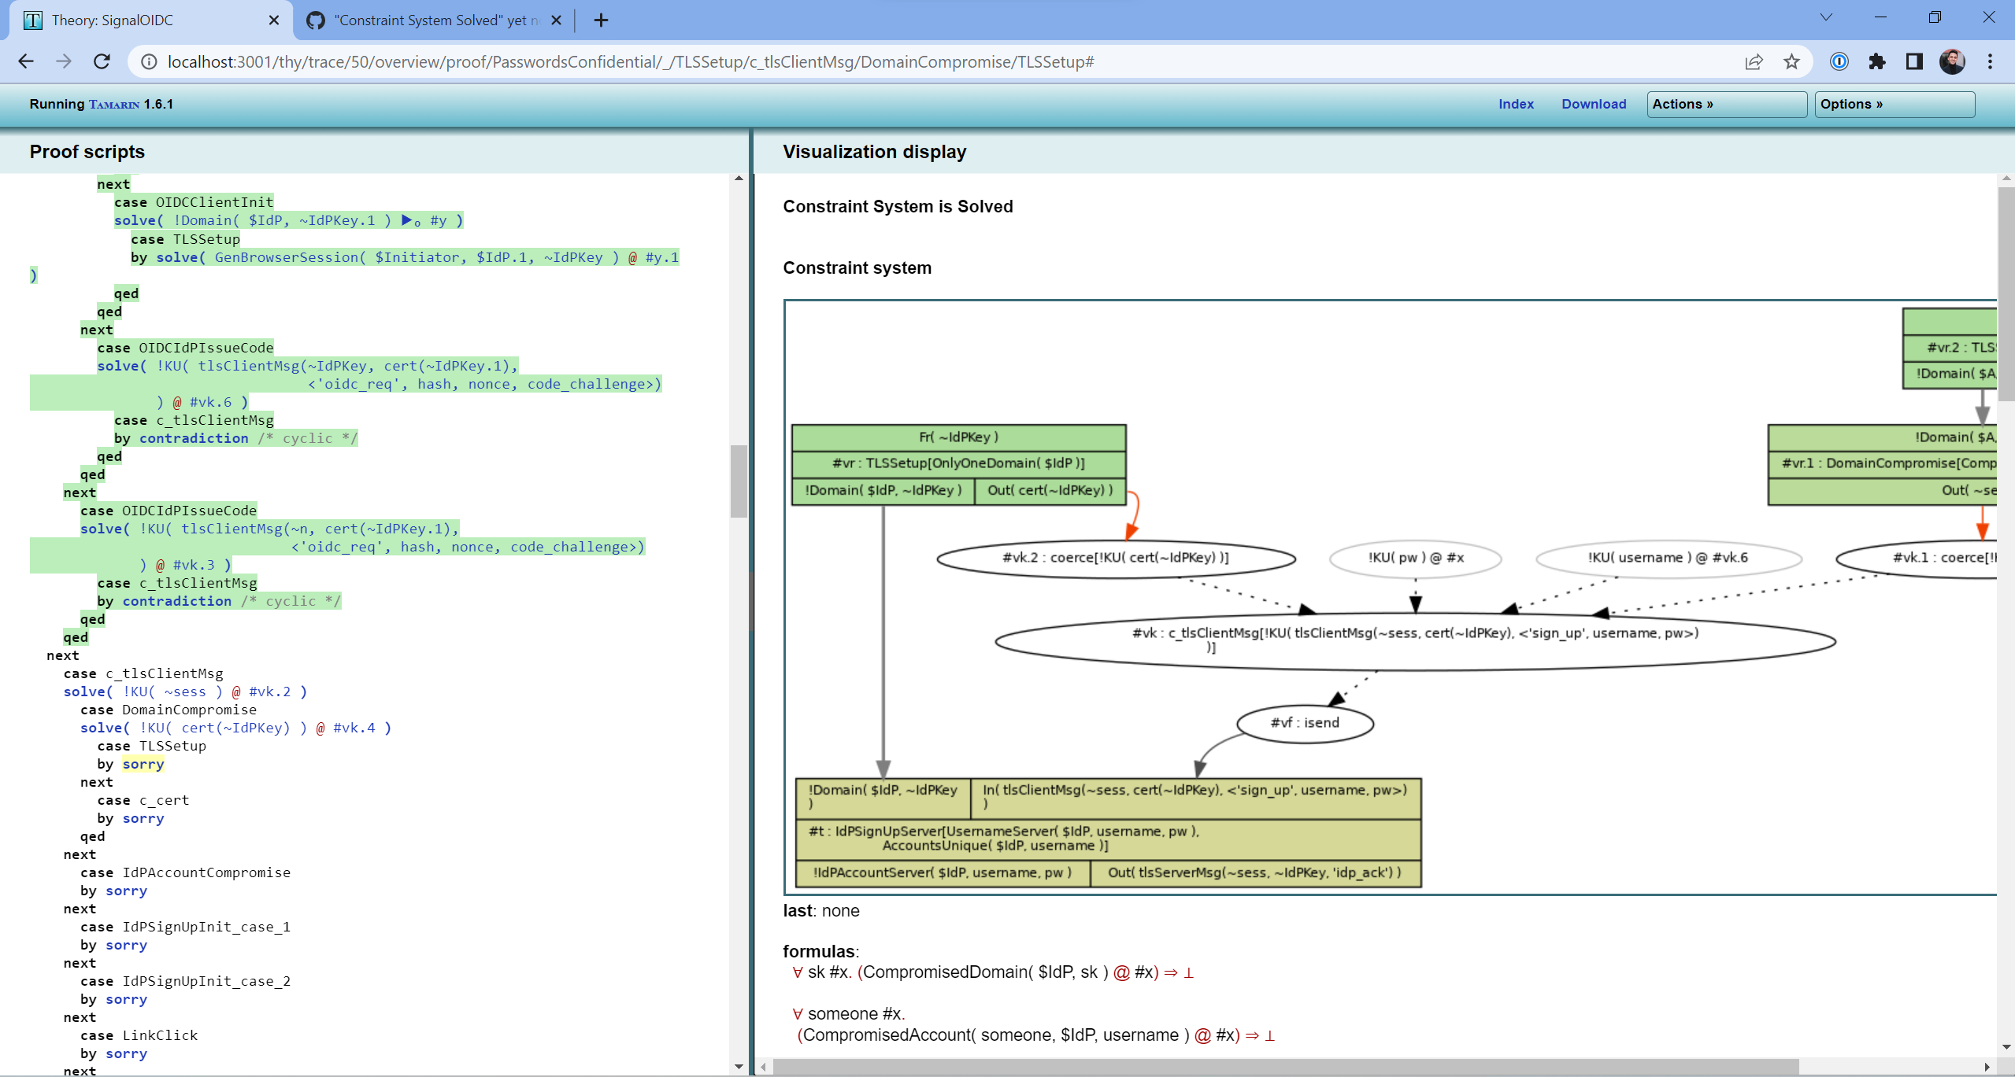Screen dimensions: 2015x1077
Task: Open the Actions dropdown
Action: point(1726,103)
